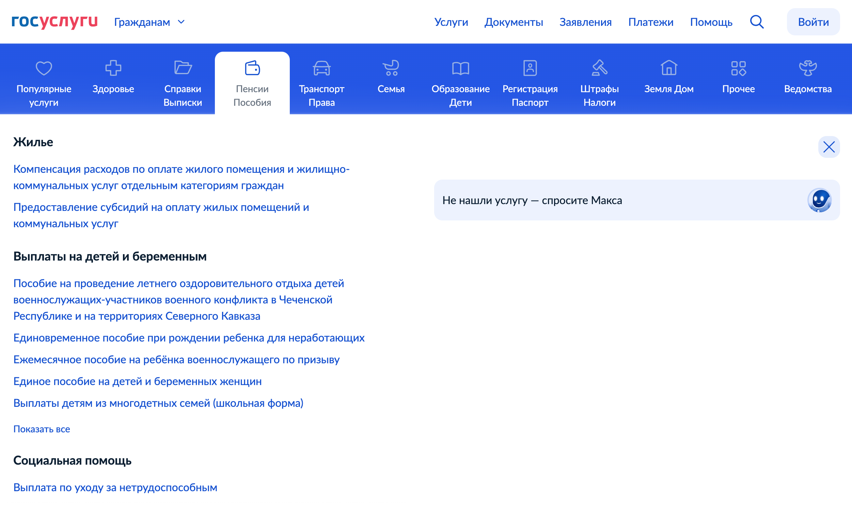Viewport: 852px width, 515px height.
Task: Switch to the Популярные услуги tab label
Action: [44, 96]
